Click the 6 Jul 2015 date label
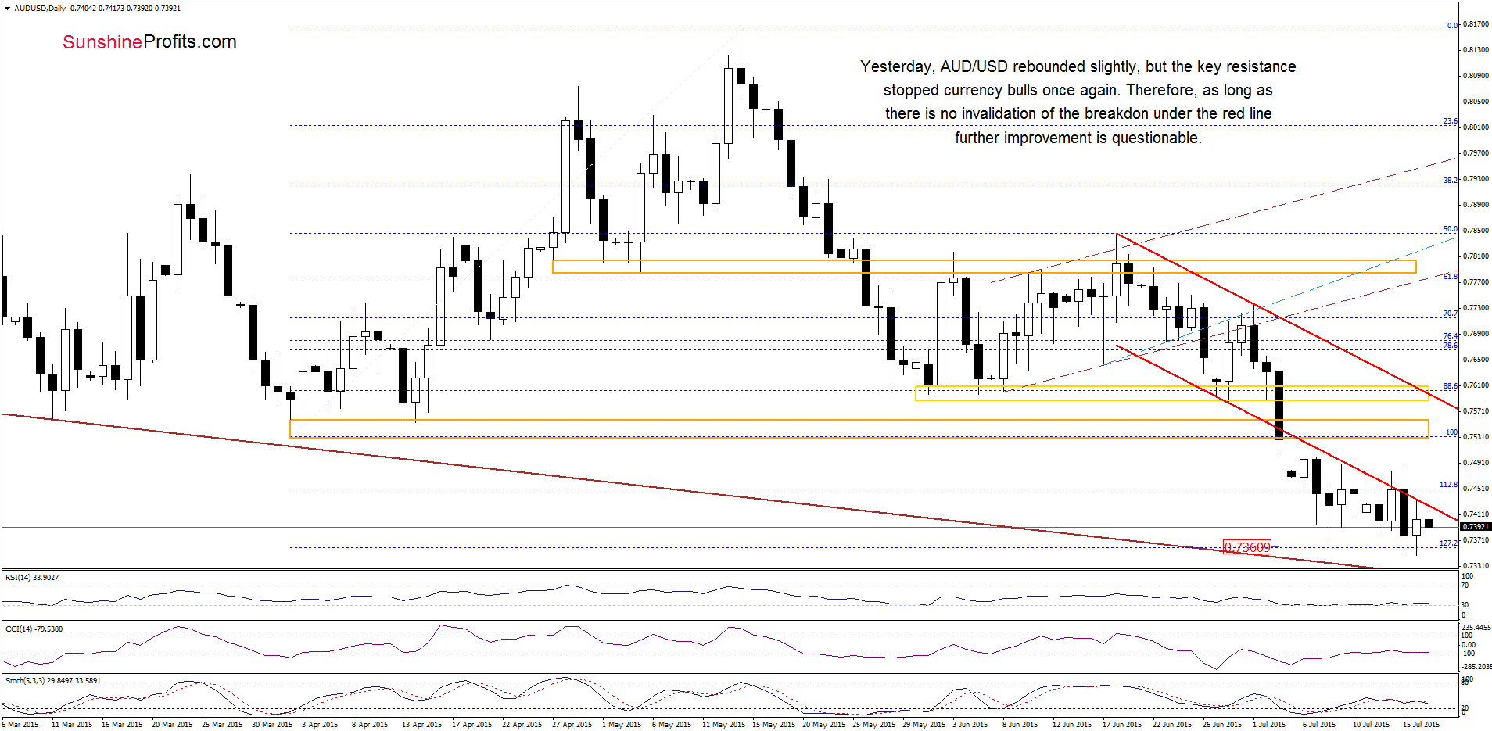Viewport: 1492px width, 731px height. tap(1319, 725)
